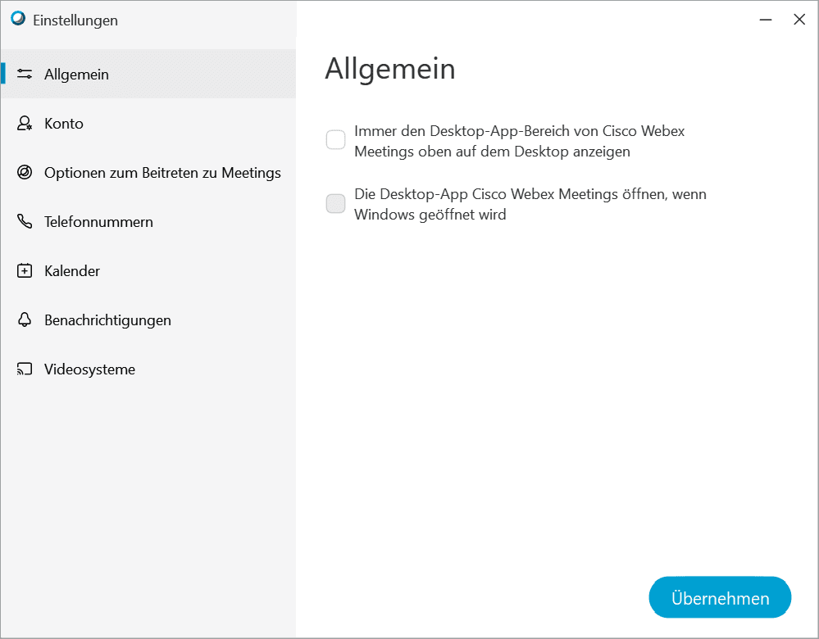This screenshot has height=639, width=819.
Task: Toggle open Webex when Windows starts checkbox
Action: (x=336, y=204)
